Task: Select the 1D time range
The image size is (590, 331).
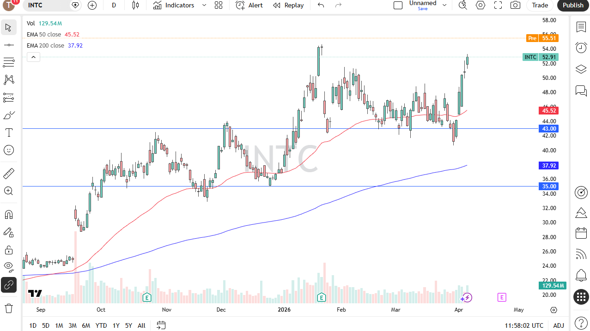Action: click(33, 325)
